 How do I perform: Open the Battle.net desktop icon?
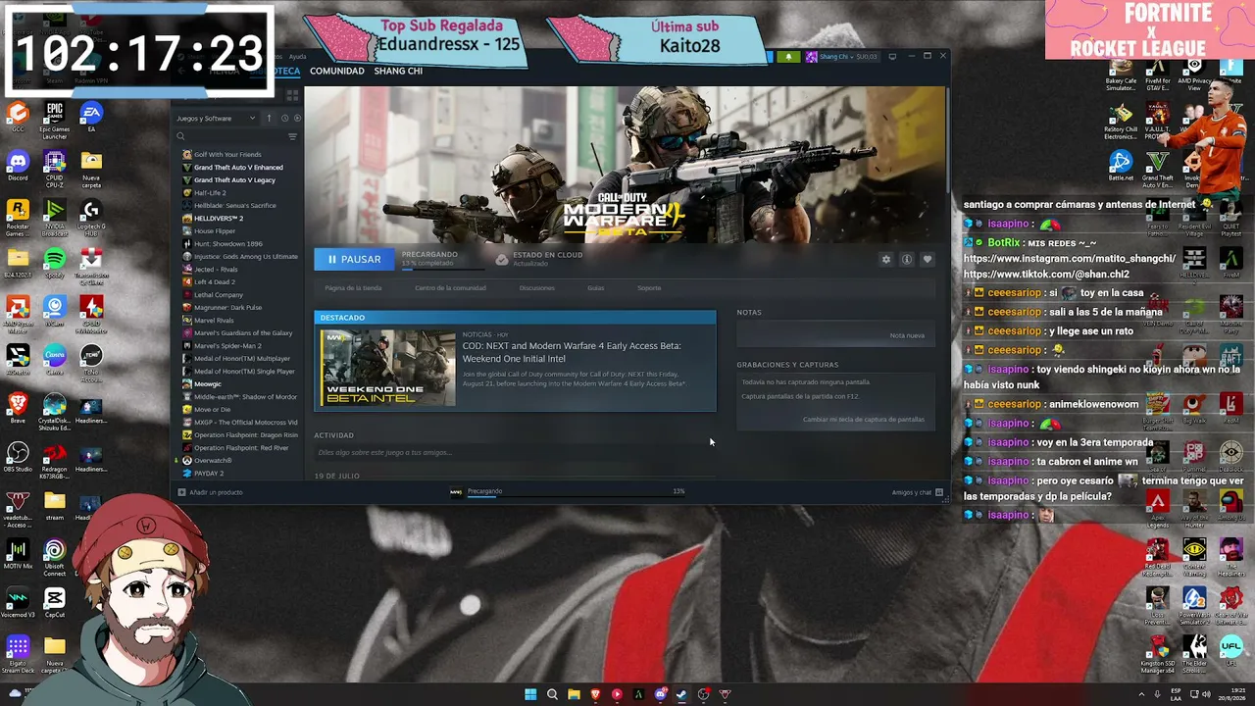click(1121, 165)
